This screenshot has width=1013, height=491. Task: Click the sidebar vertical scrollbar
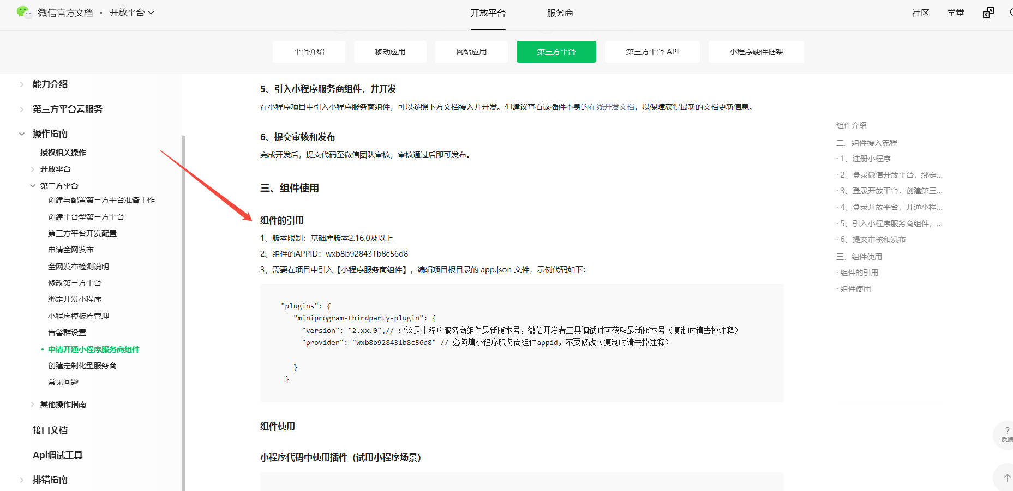click(x=184, y=313)
